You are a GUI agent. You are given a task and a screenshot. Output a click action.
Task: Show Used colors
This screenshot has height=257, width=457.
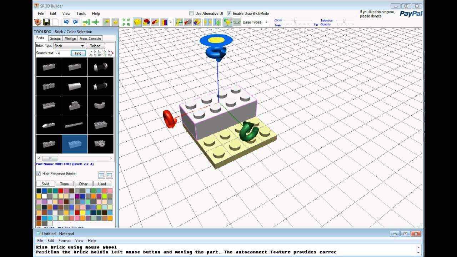pyautogui.click(x=102, y=184)
